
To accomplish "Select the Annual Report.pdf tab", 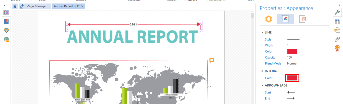I will [66, 6].
